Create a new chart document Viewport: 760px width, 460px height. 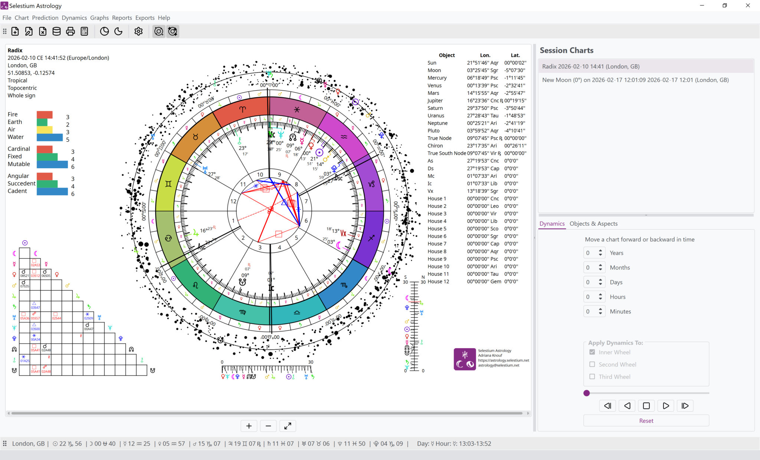tap(15, 31)
